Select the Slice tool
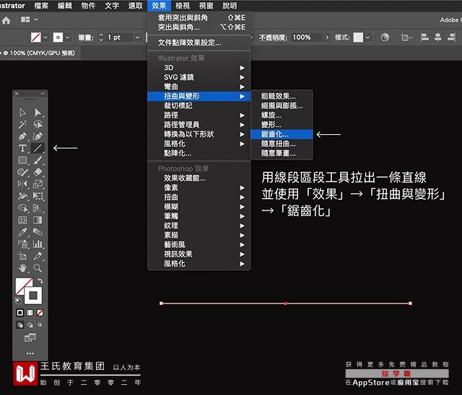462x395 pixels. coord(38,256)
